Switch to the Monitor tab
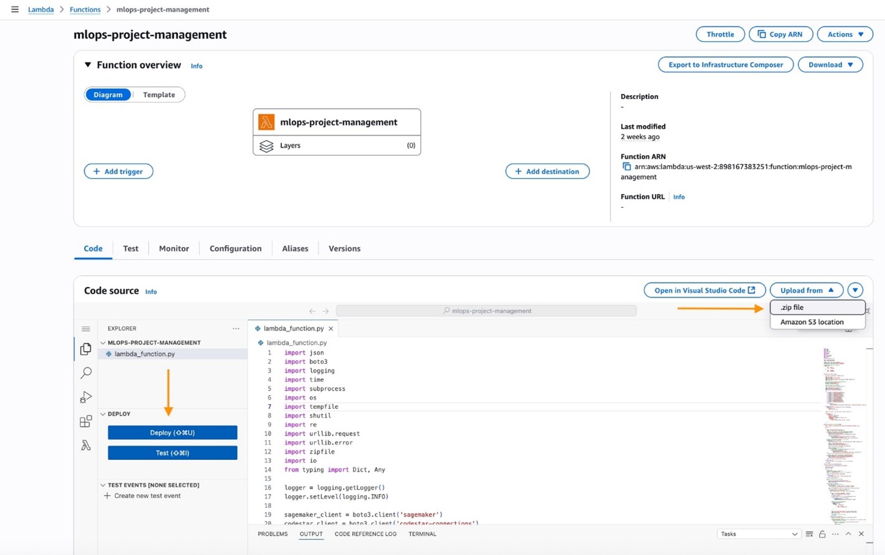The width and height of the screenshot is (885, 555). (174, 248)
